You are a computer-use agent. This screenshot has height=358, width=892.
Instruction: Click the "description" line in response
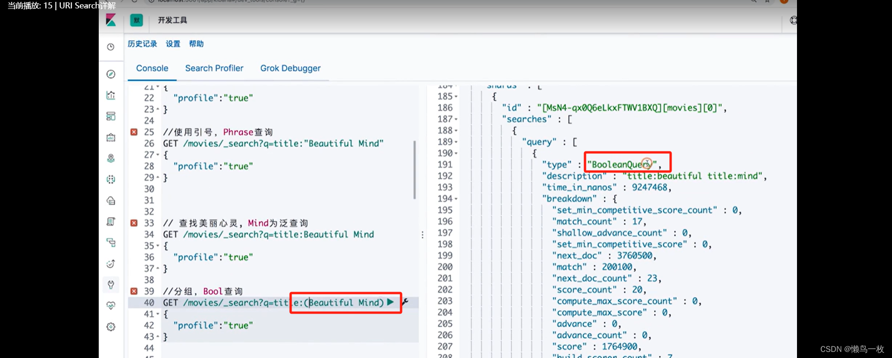(x=654, y=176)
